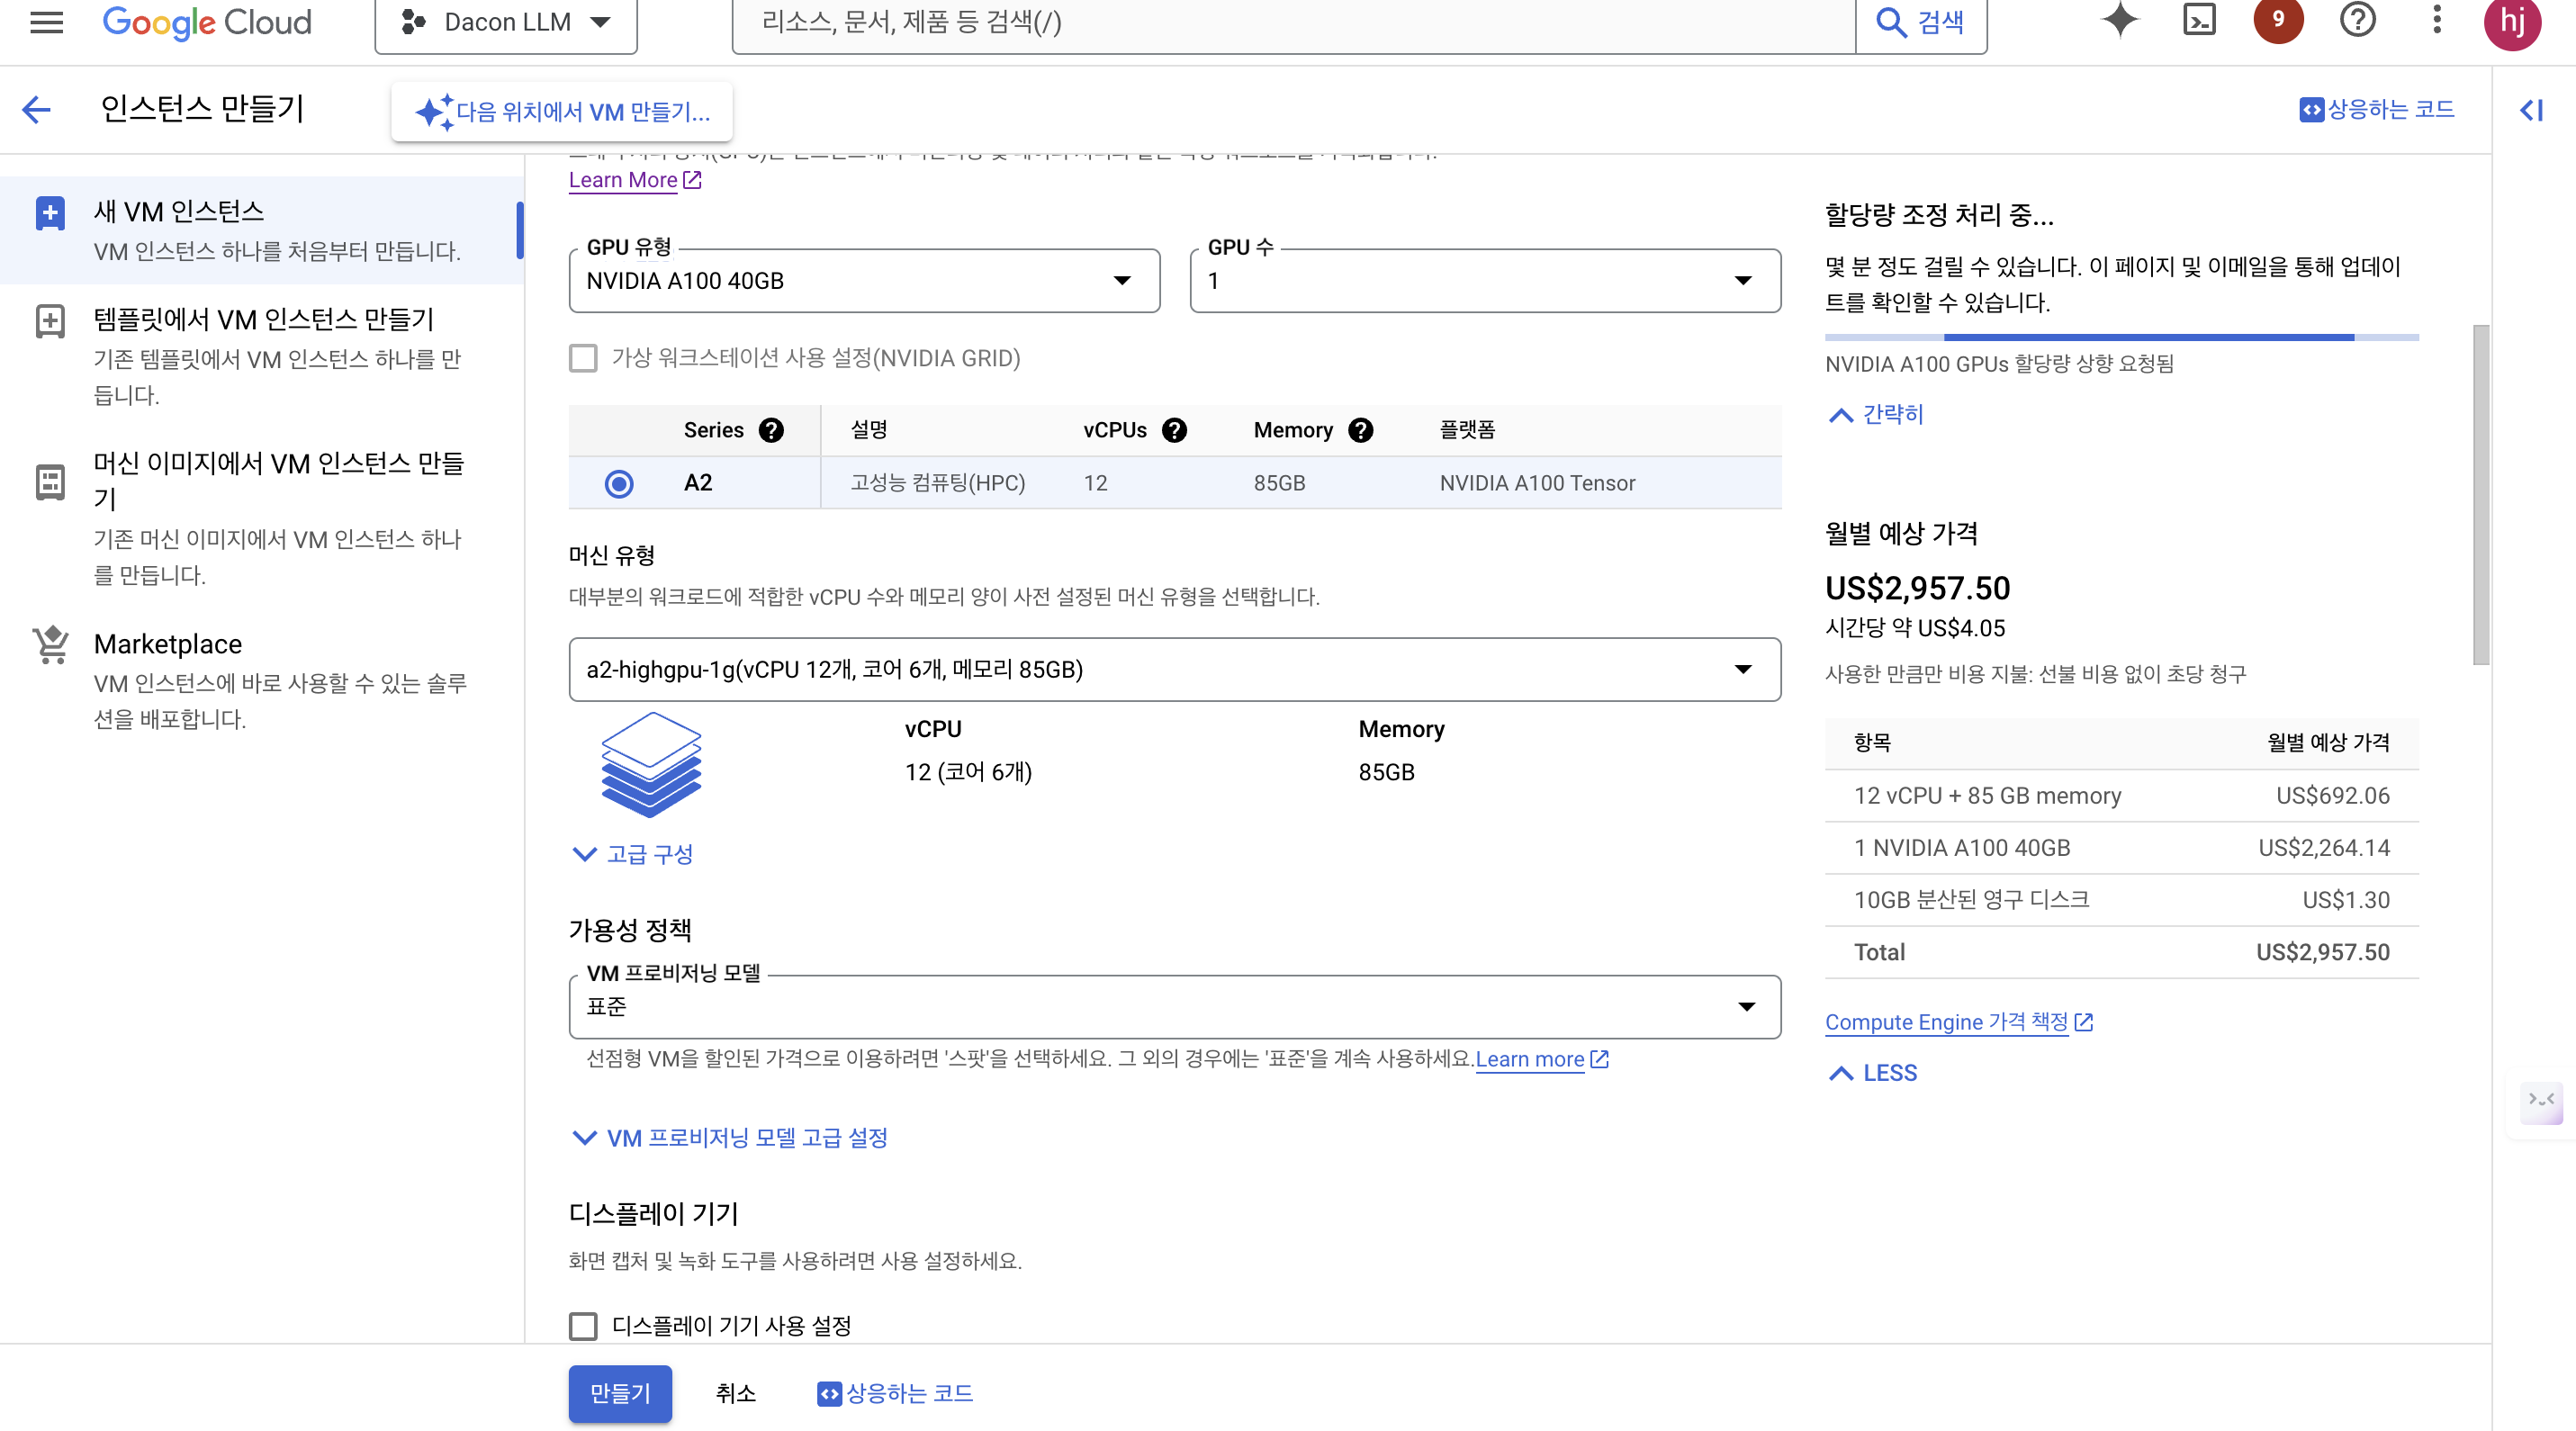The width and height of the screenshot is (2576, 1431).
Task: Open 상응하는 코드 link at bottom
Action: [895, 1393]
